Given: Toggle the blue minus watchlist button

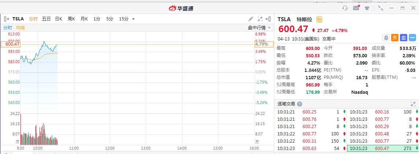Looking at the screenshot, I should pyautogui.click(x=412, y=37).
